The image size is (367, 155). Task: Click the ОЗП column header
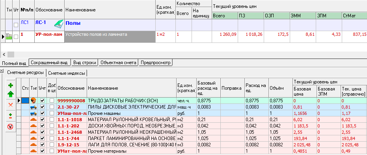277,16
